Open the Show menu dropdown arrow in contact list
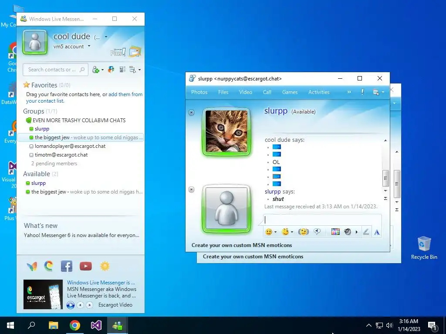Image resolution: width=446 pixels, height=334 pixels. 139,70
